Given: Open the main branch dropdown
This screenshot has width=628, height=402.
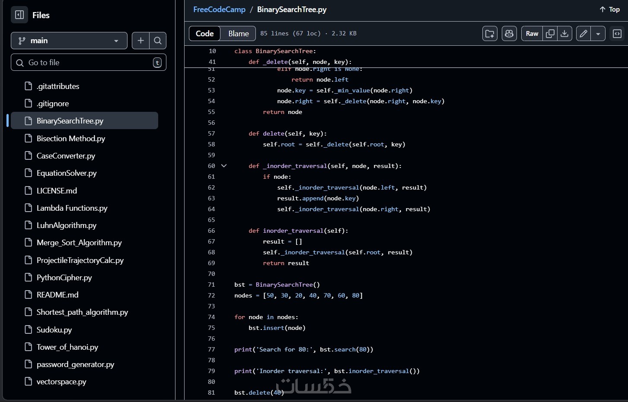Looking at the screenshot, I should (x=69, y=41).
